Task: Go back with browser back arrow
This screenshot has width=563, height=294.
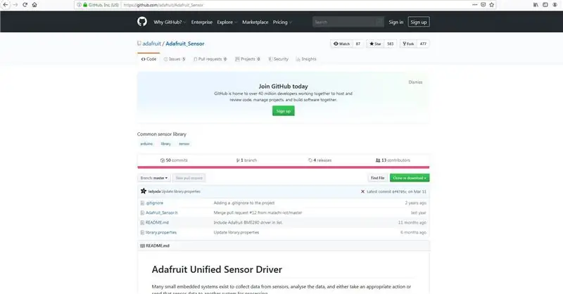Action: coord(6,5)
